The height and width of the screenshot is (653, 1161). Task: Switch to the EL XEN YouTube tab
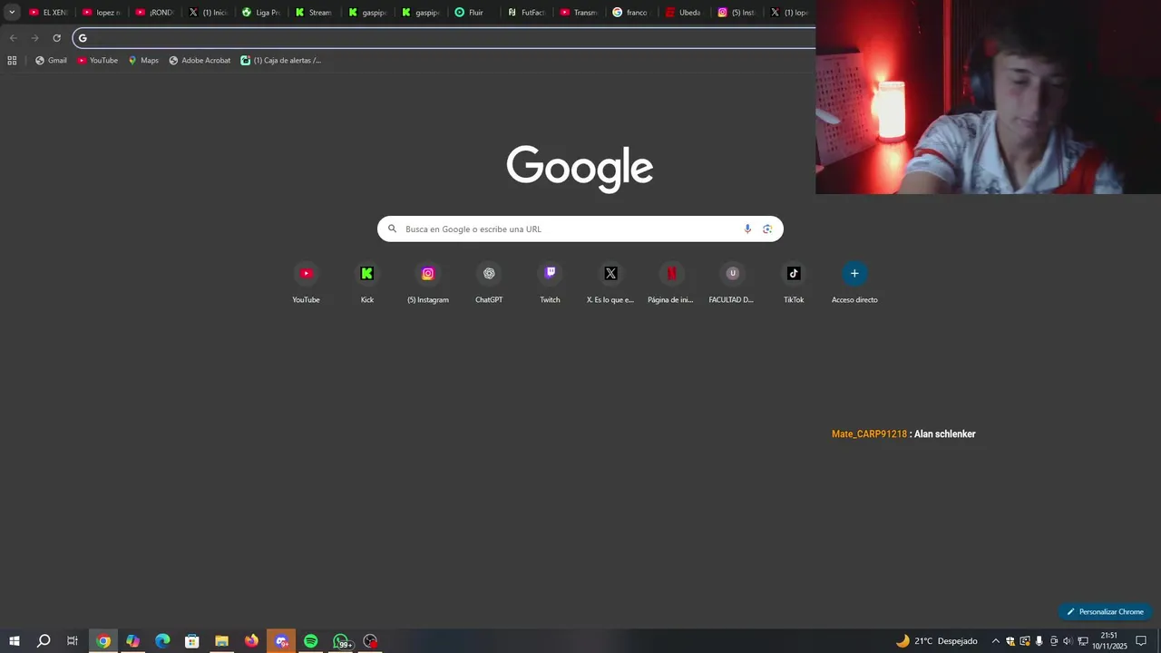pyautogui.click(x=47, y=13)
